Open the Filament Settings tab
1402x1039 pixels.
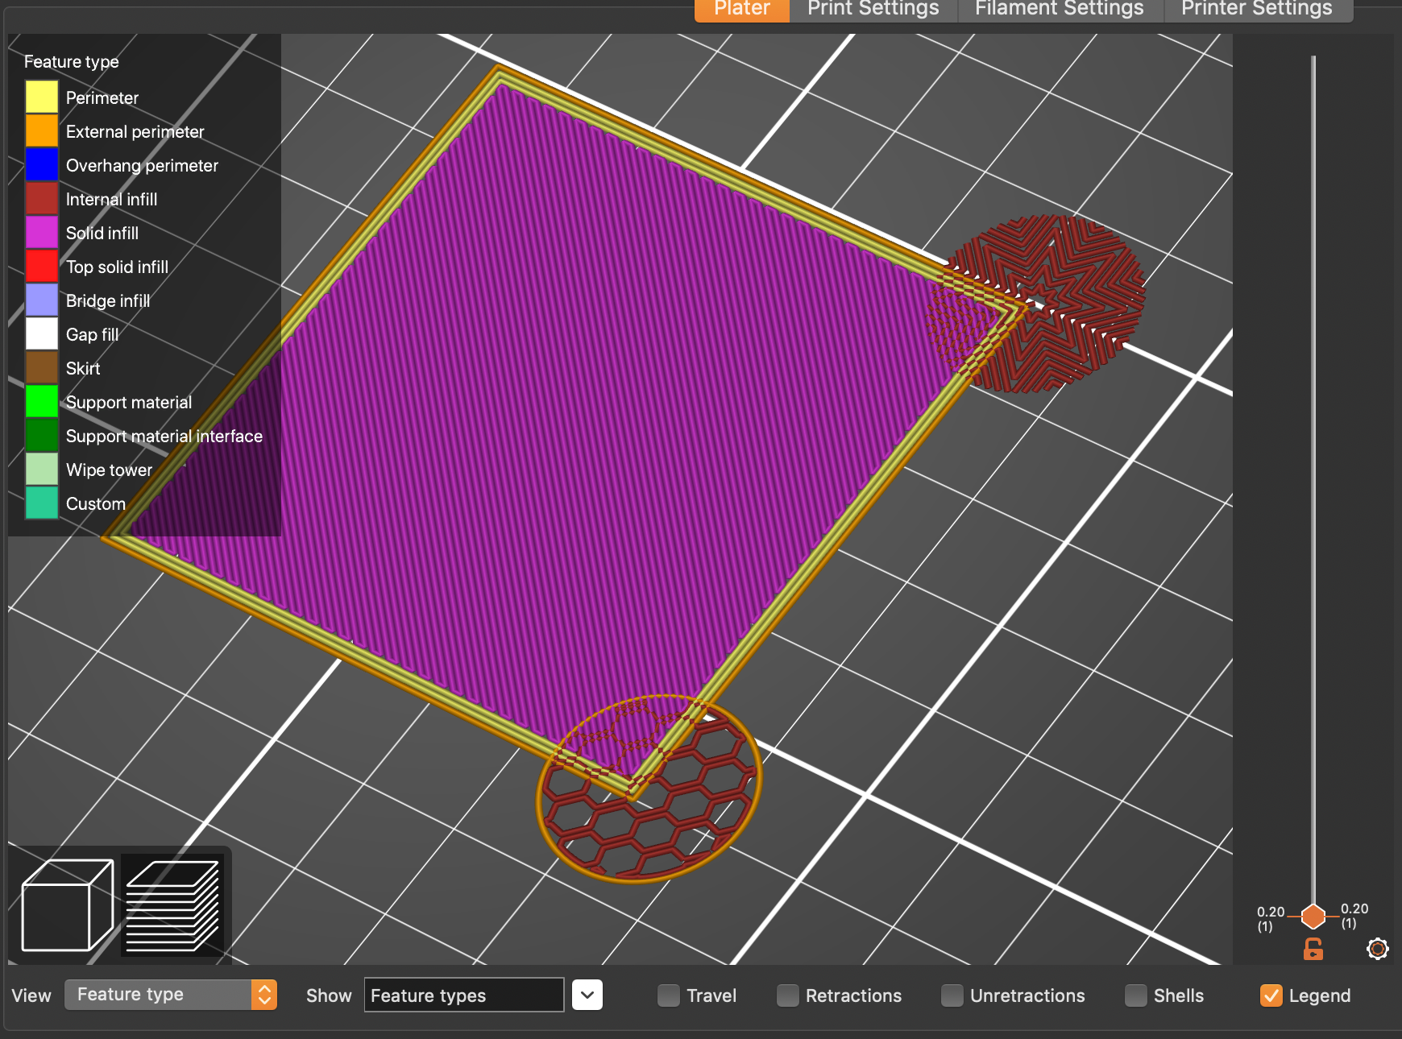1059,9
